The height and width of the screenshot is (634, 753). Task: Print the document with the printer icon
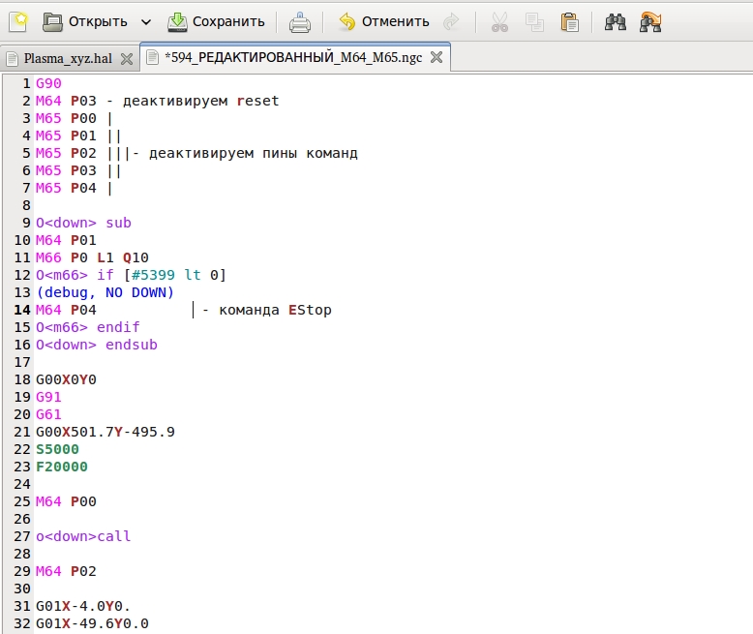(300, 22)
